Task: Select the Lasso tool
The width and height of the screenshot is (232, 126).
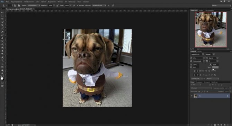Action: tap(2, 19)
